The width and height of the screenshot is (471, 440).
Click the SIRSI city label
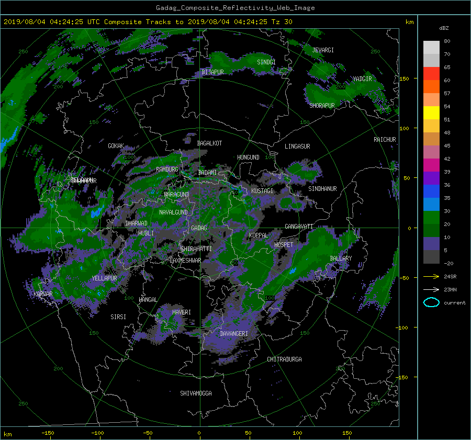coord(118,317)
